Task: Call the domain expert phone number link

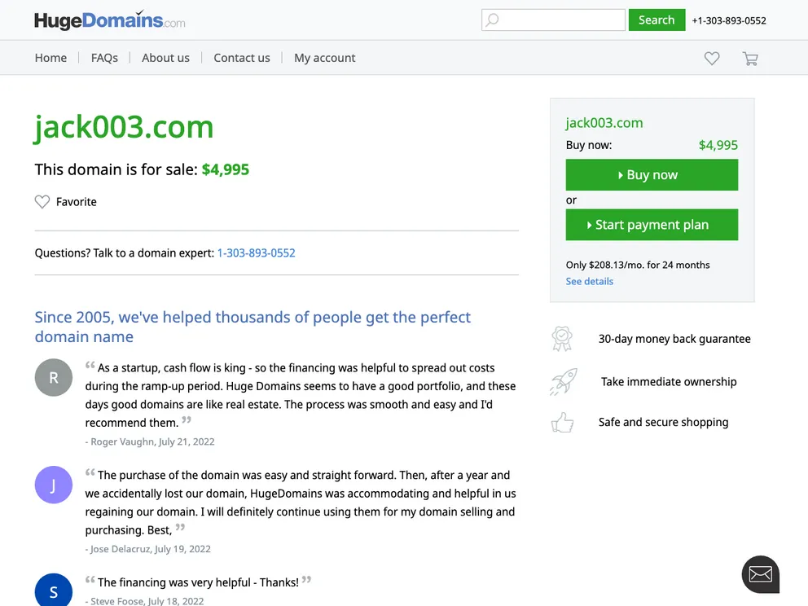Action: [x=256, y=253]
